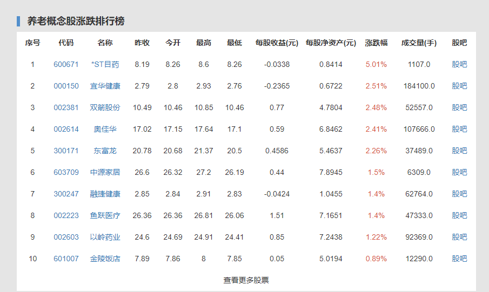
Task: Click 养老概念股涨跌排行榜 title heading
Action: (76, 21)
